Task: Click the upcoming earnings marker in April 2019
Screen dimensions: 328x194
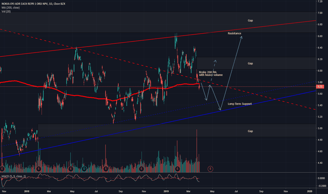Action: pyautogui.click(x=210, y=169)
